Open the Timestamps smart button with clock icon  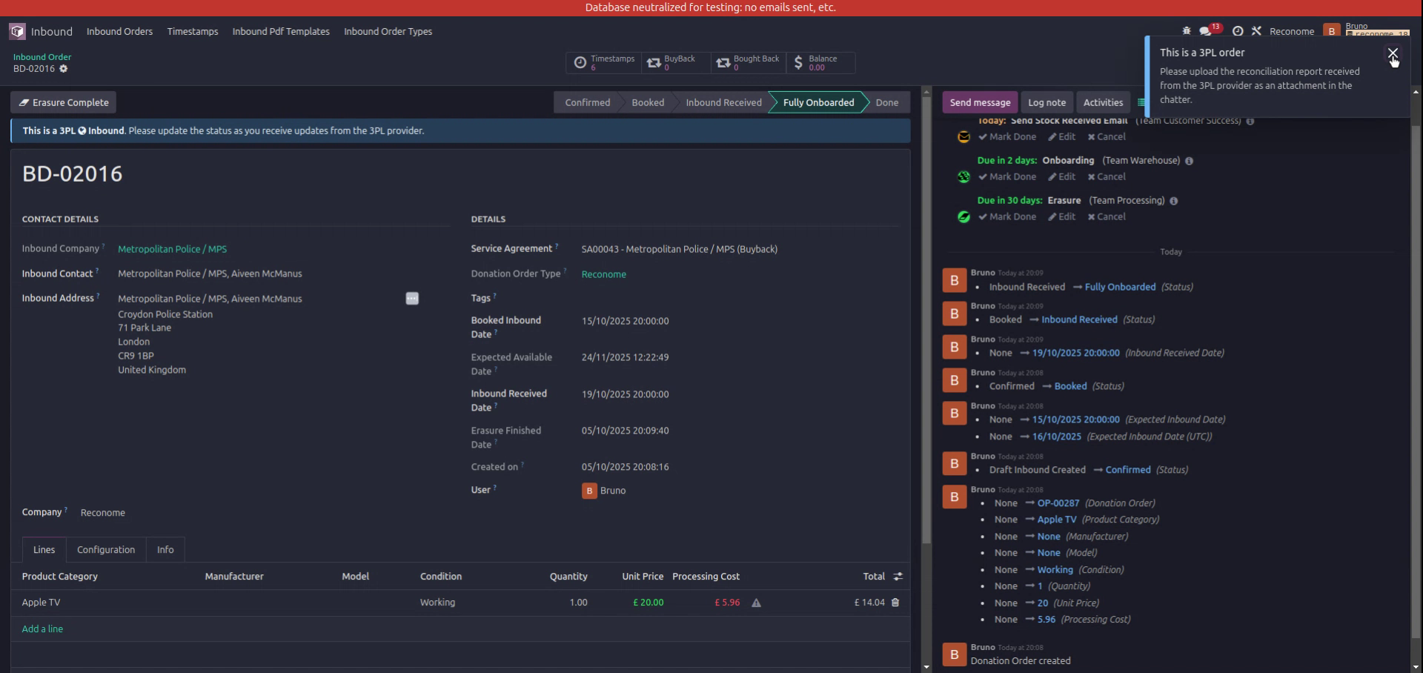pyautogui.click(x=603, y=62)
